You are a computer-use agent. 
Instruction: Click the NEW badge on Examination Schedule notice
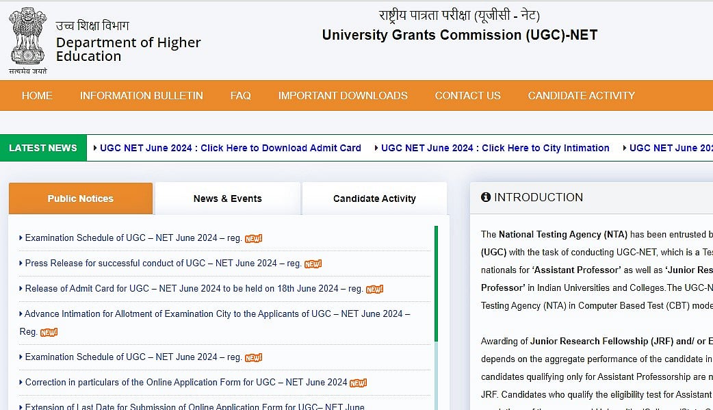[x=253, y=239]
